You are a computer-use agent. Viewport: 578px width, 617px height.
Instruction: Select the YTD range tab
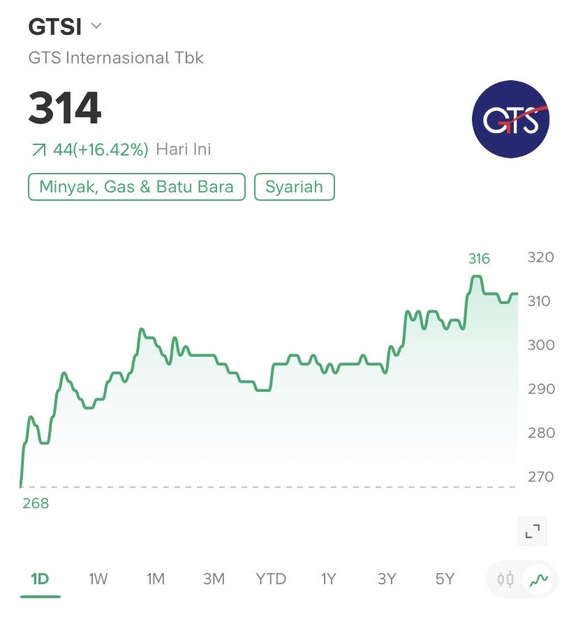pyautogui.click(x=271, y=579)
